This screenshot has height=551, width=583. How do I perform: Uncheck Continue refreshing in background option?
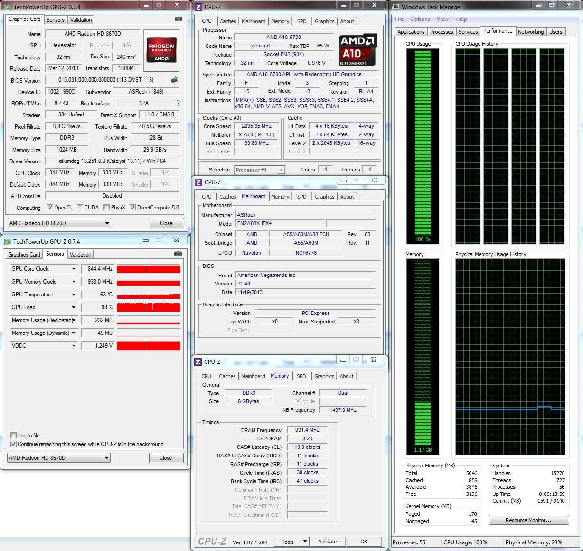[x=13, y=444]
